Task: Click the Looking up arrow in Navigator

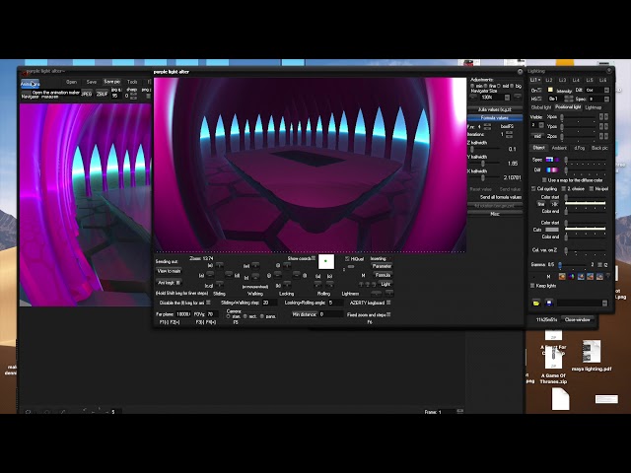Action: point(287,265)
